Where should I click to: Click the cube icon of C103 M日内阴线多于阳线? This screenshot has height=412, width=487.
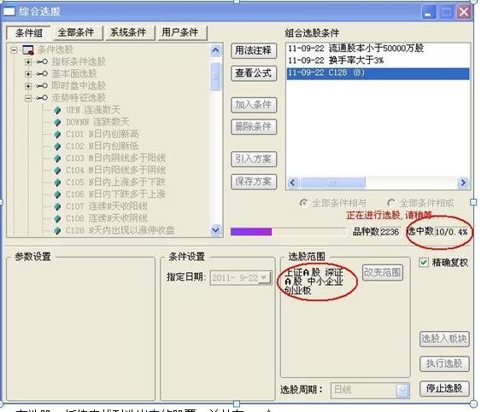pyautogui.click(x=57, y=159)
